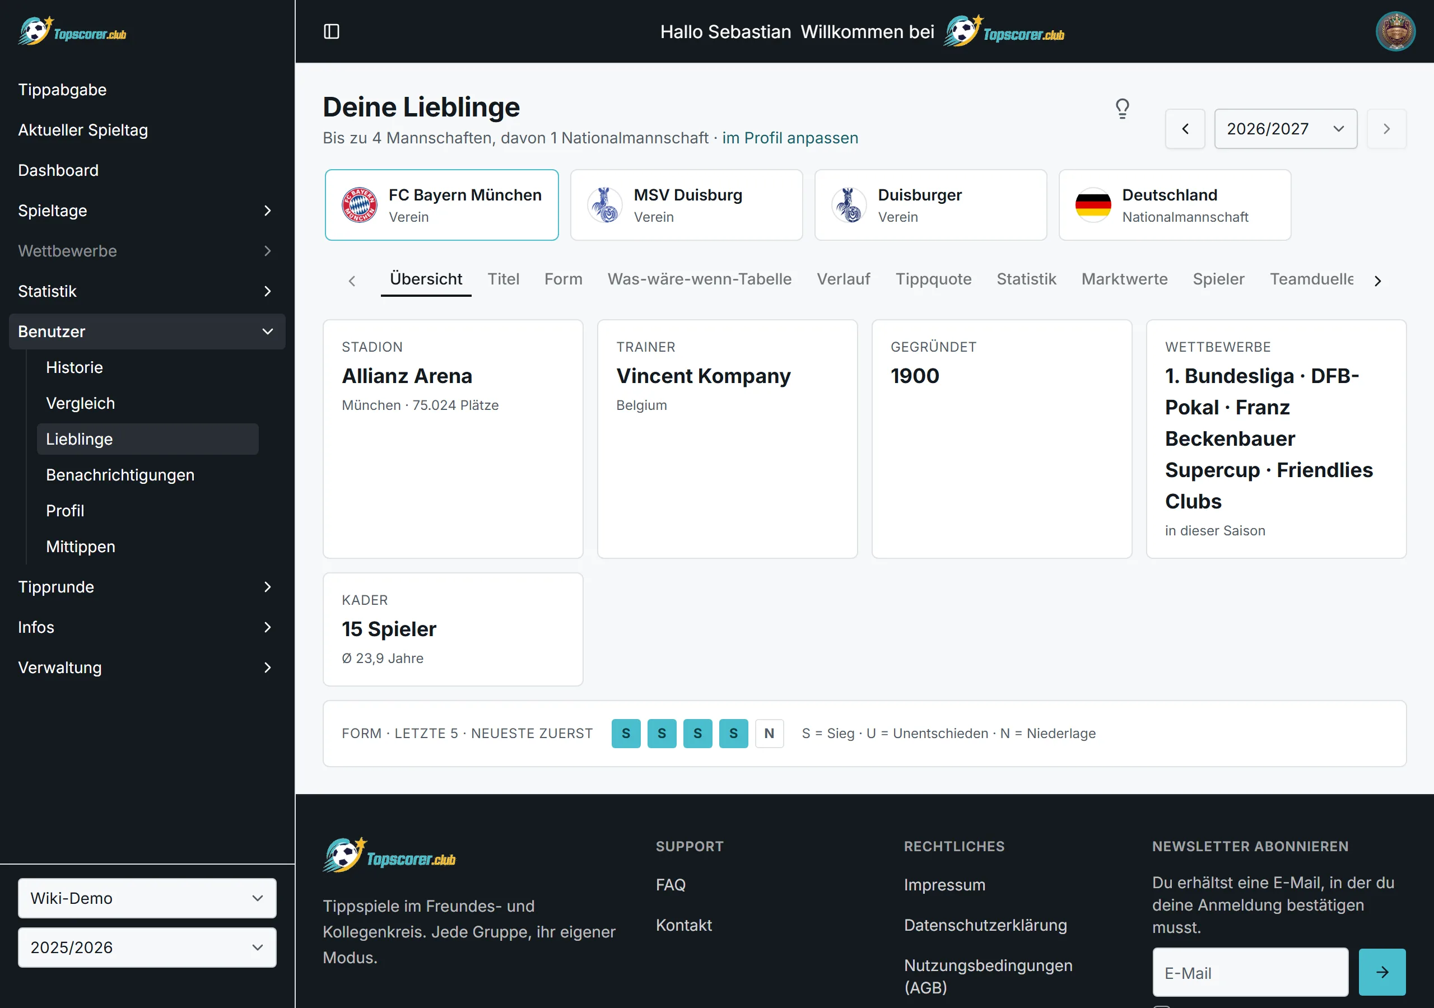Click the Stadion Allianz Arena card
1434x1008 pixels.
tap(453, 439)
